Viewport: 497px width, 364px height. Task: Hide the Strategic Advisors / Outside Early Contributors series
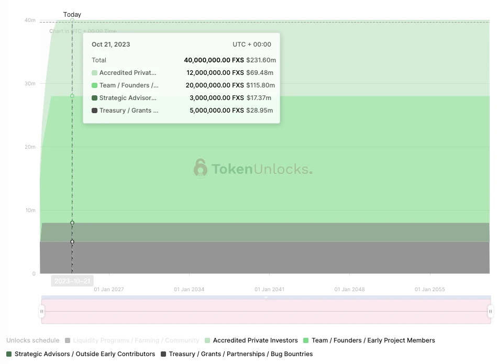(x=85, y=354)
